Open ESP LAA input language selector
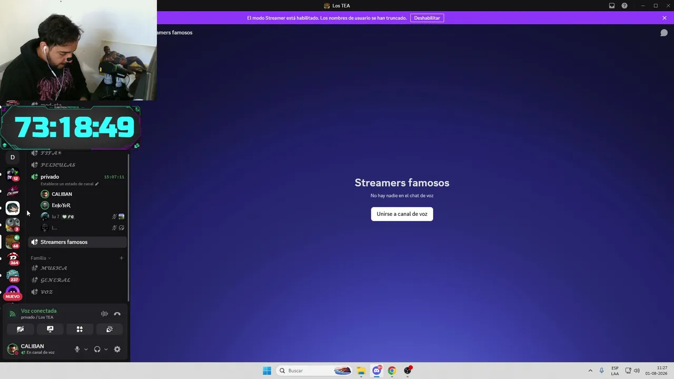The width and height of the screenshot is (674, 379). 615,371
